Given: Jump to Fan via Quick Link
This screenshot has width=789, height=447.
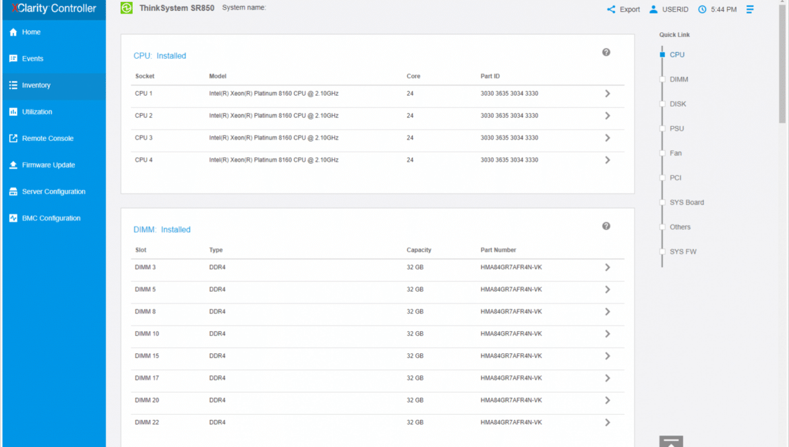Looking at the screenshot, I should [x=676, y=153].
